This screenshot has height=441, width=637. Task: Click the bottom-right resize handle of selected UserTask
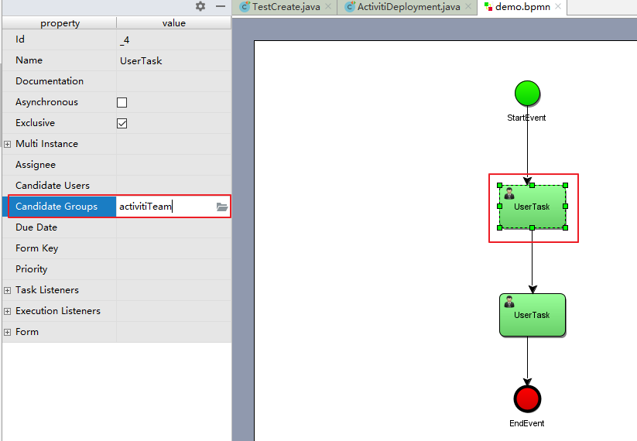(x=565, y=227)
